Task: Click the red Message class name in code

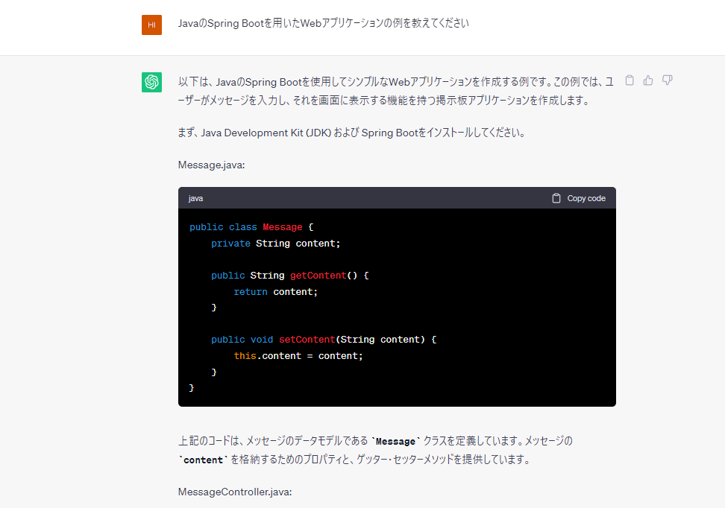Action: coord(282,227)
